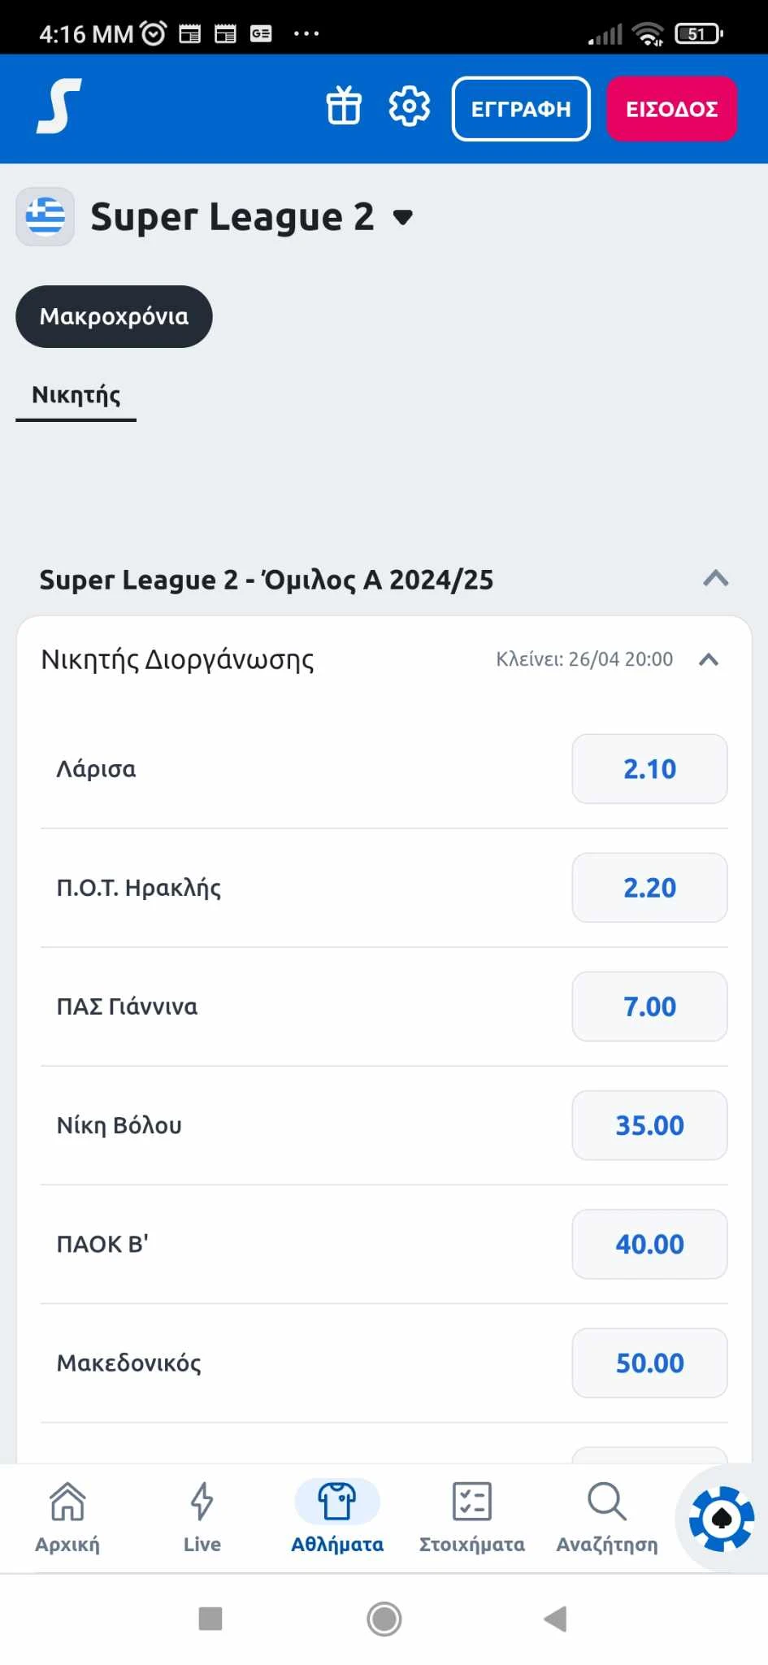Select the Νικητής tab
This screenshot has width=768, height=1665.
pos(76,395)
